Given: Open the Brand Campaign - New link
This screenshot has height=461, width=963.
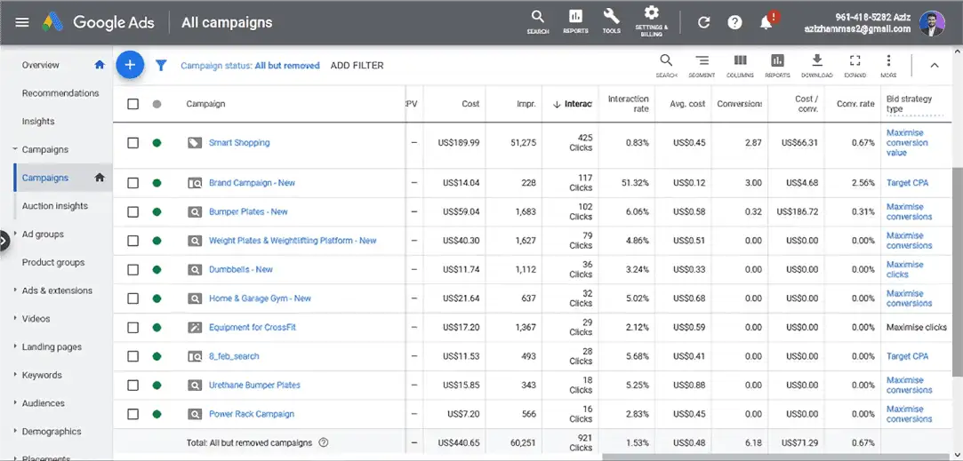Looking at the screenshot, I should (252, 183).
